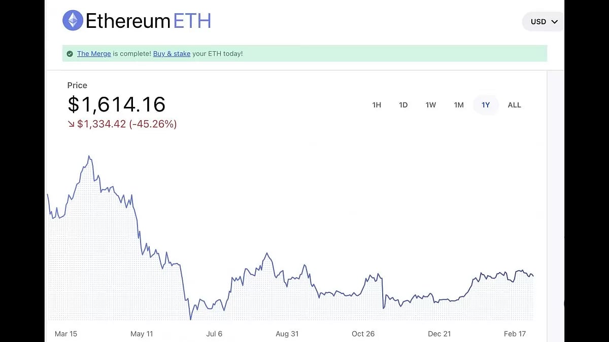The image size is (609, 342).
Task: Click the red downward trend arrow icon
Action: click(x=71, y=124)
